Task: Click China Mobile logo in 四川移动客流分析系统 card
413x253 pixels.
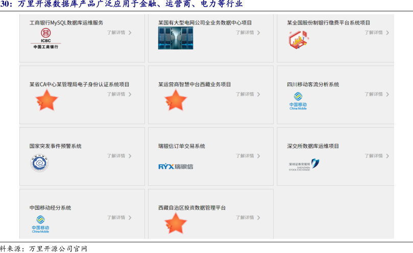Action: (298, 101)
